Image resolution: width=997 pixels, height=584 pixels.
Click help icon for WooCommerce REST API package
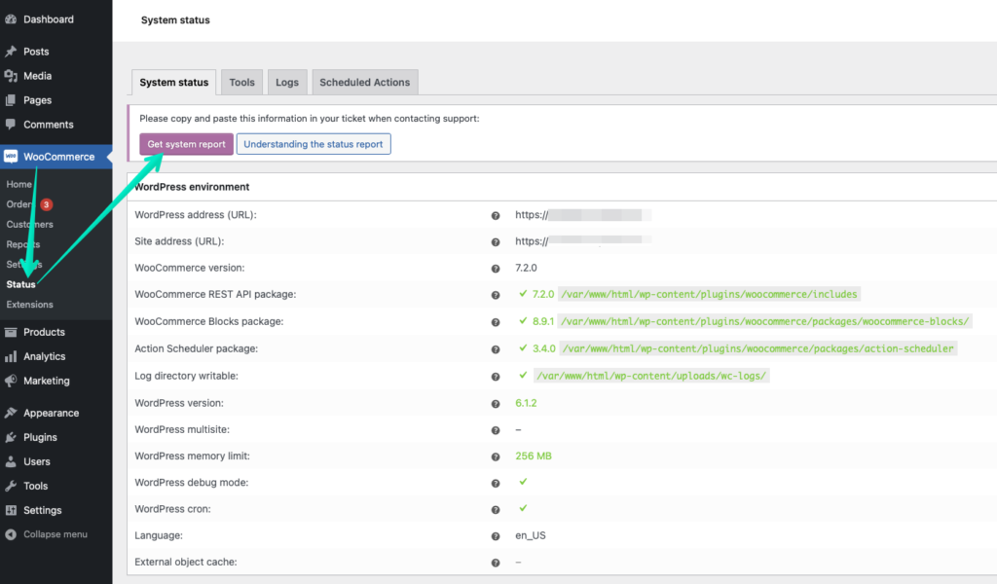496,295
